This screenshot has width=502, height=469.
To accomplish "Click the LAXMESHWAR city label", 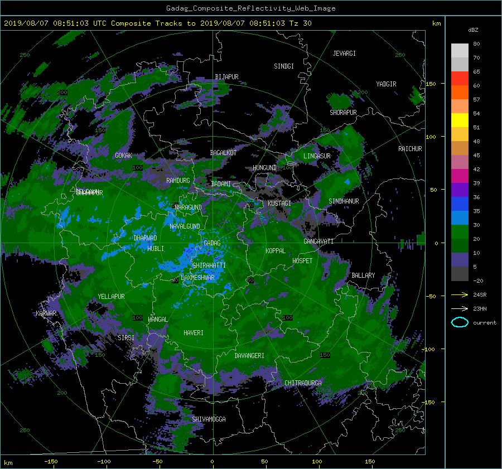I will tap(197, 278).
